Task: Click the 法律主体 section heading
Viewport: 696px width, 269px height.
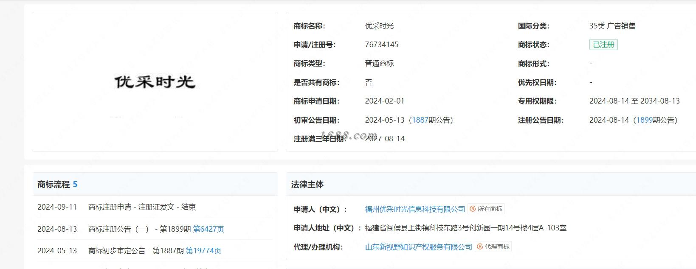Action: (307, 184)
